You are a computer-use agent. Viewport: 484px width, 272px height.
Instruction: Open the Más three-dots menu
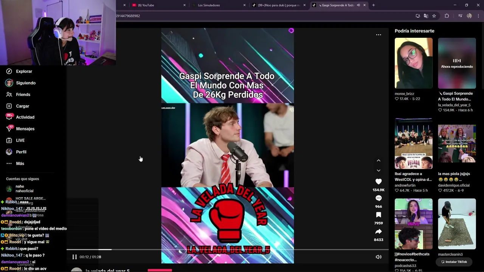point(9,164)
